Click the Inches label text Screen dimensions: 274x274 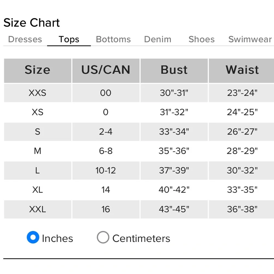click(57, 238)
